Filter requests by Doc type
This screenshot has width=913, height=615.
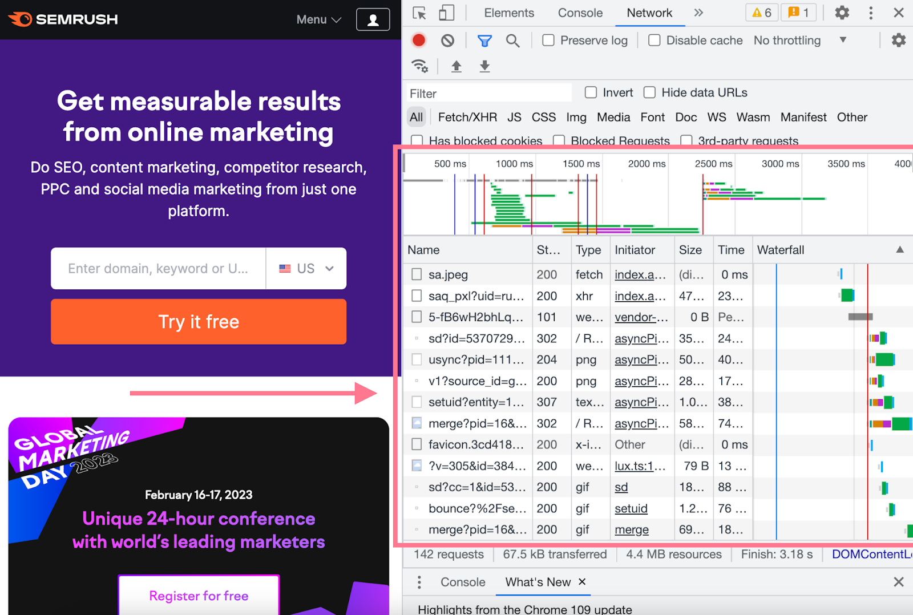point(686,118)
